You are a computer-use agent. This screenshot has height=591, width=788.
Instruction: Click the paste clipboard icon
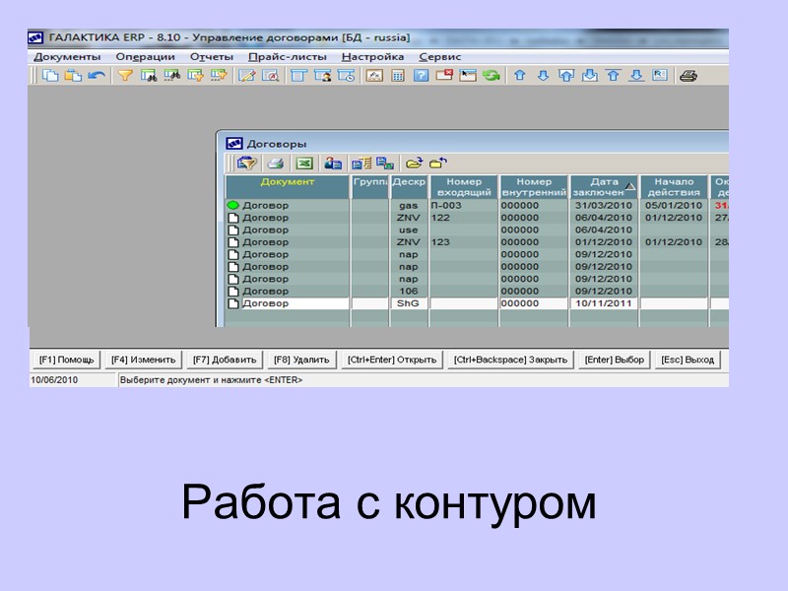(x=73, y=76)
